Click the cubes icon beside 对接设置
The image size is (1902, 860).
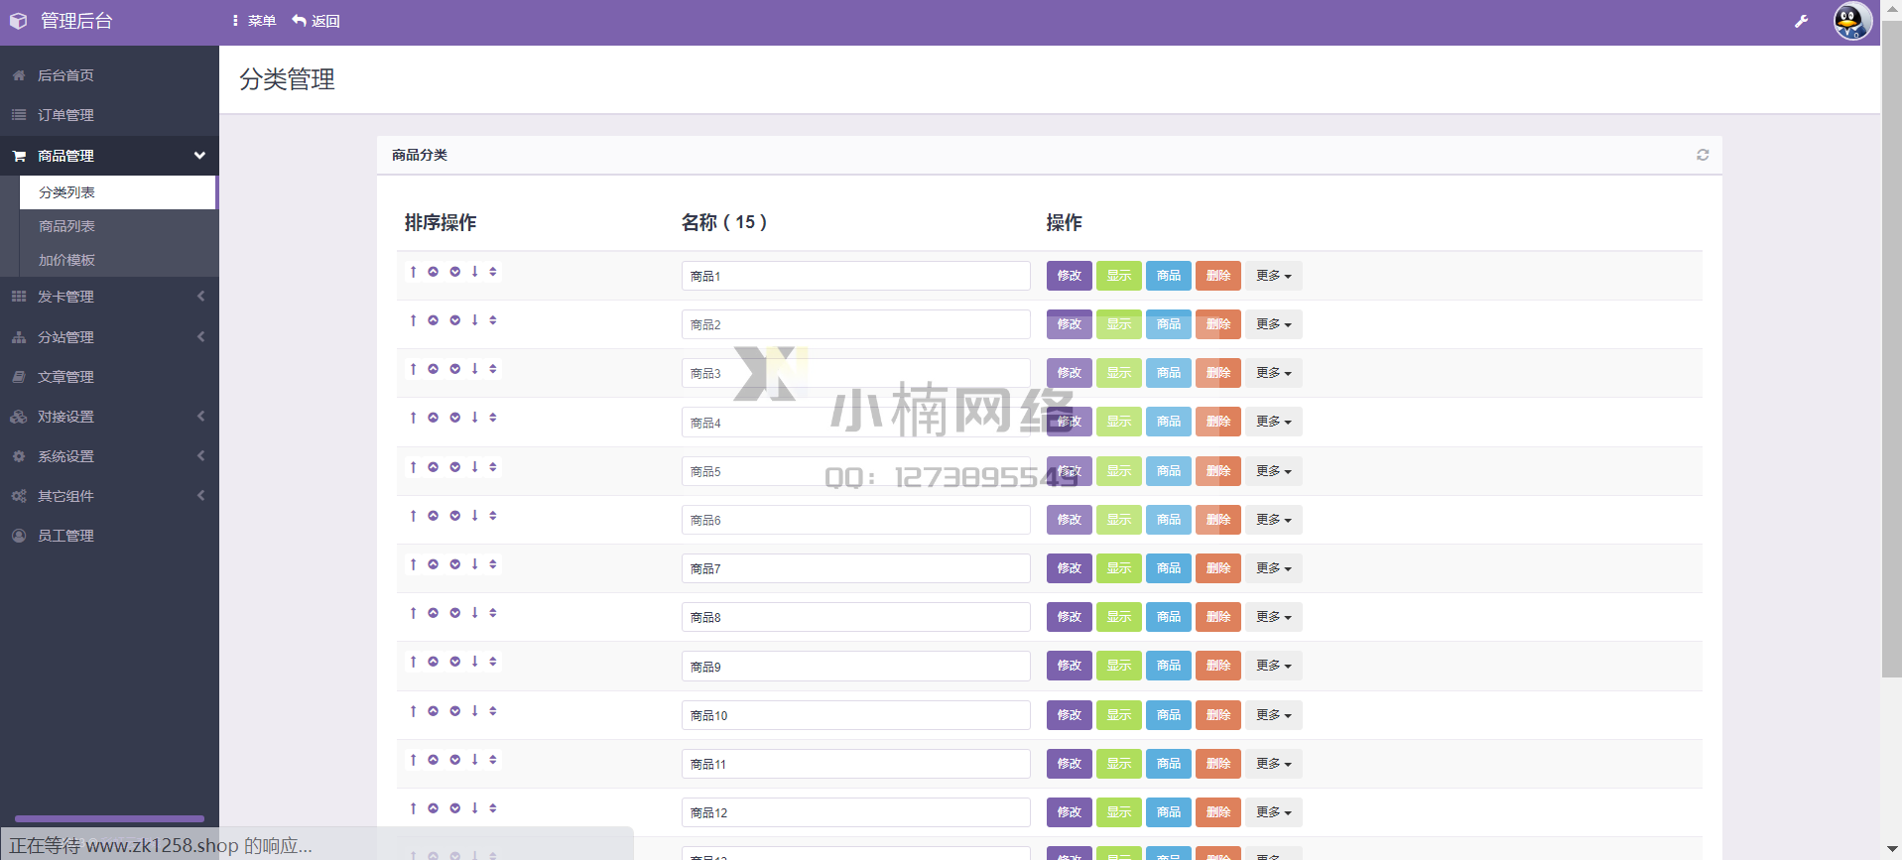coord(19,417)
